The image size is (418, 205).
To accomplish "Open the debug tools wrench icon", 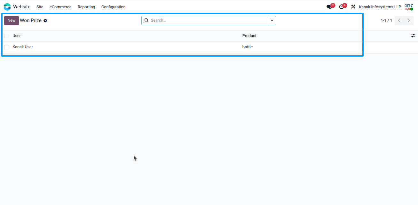I will click(x=353, y=7).
